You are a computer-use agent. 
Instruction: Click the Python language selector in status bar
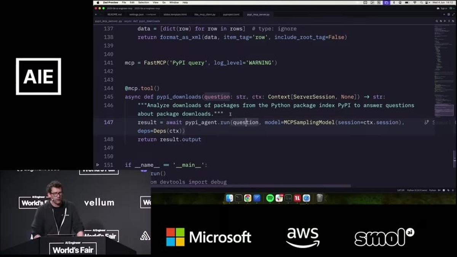coord(433,190)
